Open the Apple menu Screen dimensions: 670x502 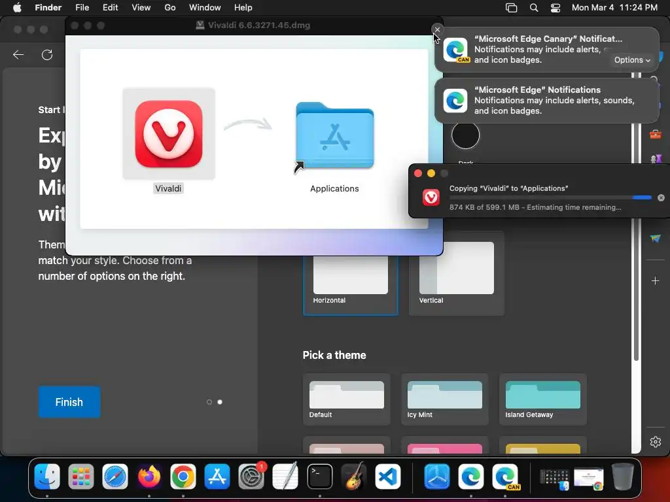(16, 8)
